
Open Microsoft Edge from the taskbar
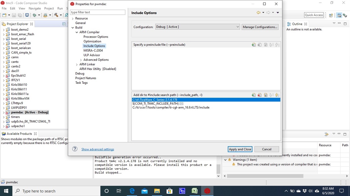pos(132,191)
